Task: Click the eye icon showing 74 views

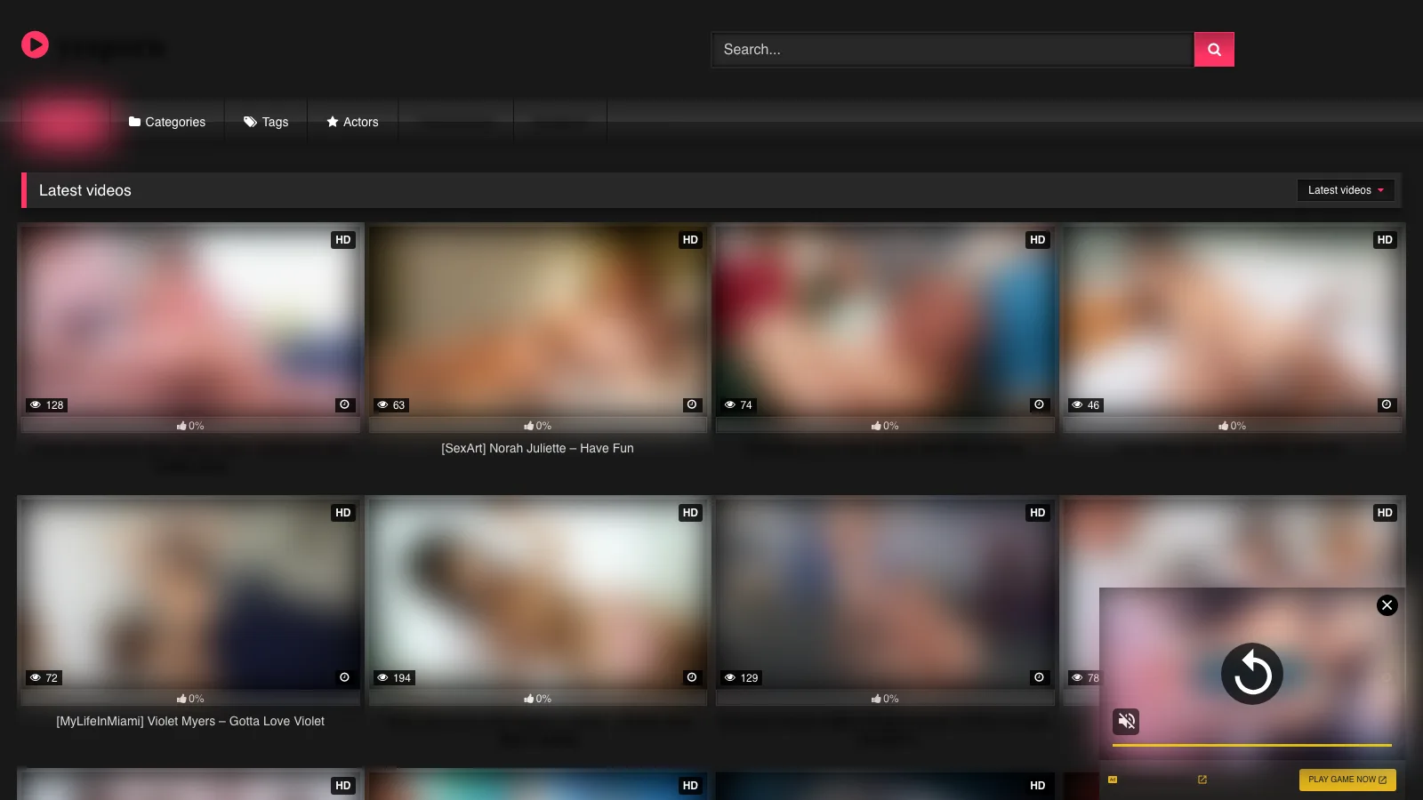Action: (x=730, y=405)
